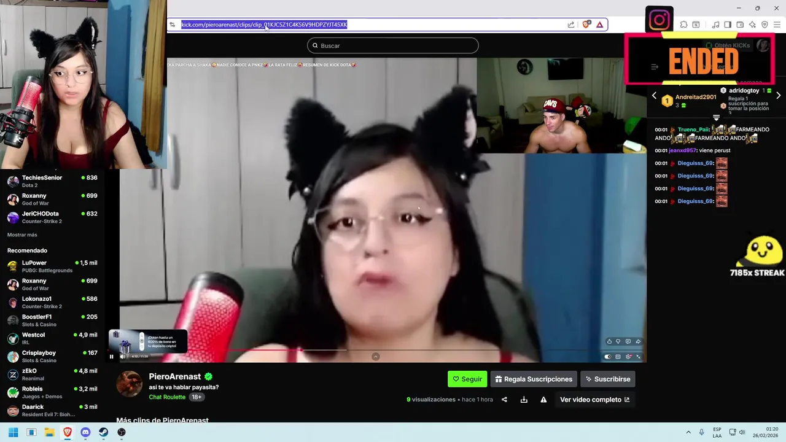Open the player settings gear
This screenshot has height=442, width=786.
[628, 357]
